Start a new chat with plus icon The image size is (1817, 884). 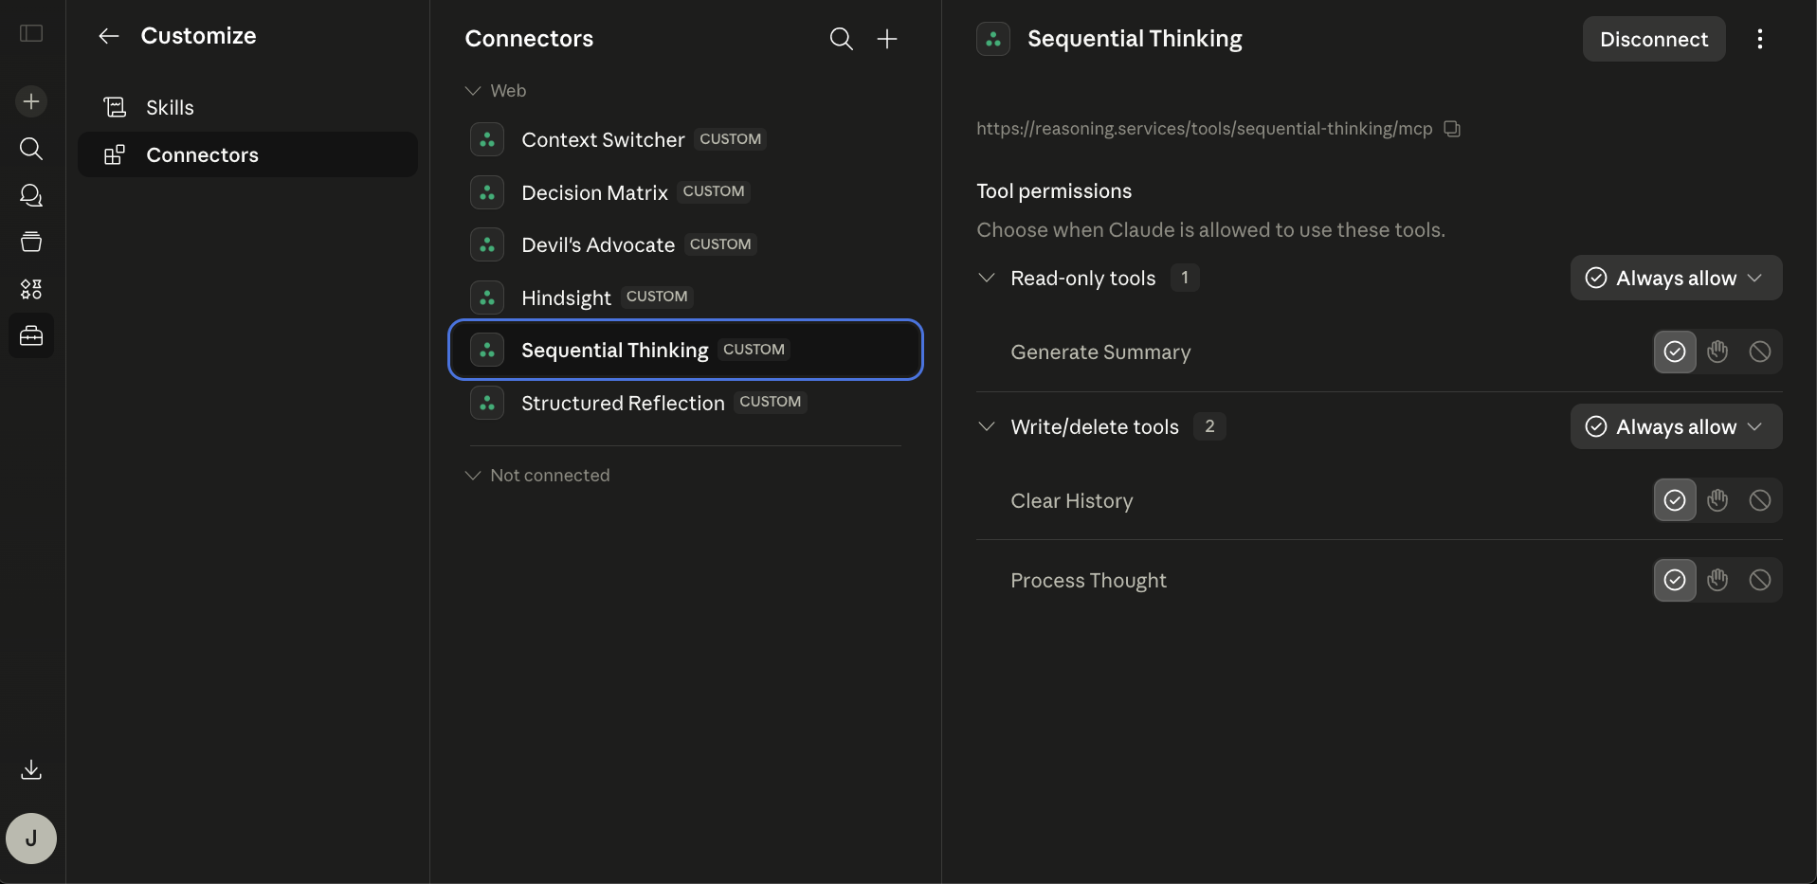click(31, 101)
